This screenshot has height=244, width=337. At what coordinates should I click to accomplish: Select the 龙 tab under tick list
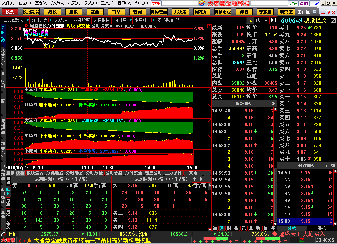(251, 228)
